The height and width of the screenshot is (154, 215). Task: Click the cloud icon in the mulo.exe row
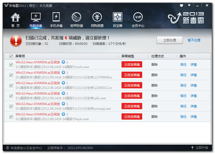tap(63, 62)
